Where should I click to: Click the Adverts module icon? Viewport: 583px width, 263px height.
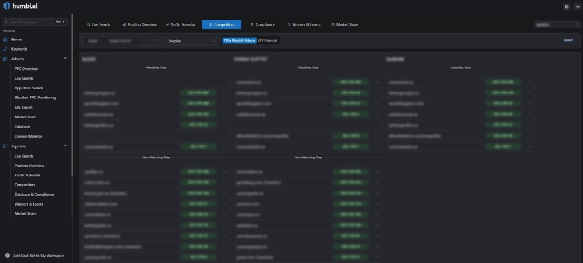coord(6,59)
